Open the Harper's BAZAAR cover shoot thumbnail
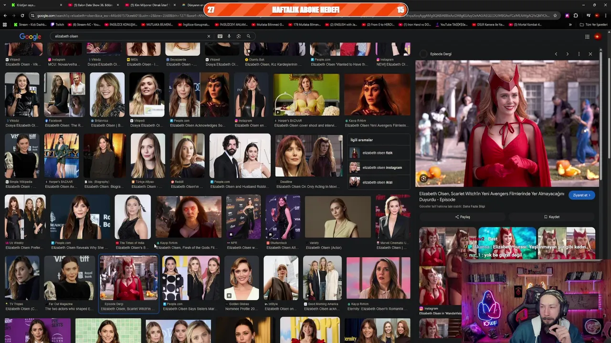The height and width of the screenshot is (343, 611). (x=306, y=94)
